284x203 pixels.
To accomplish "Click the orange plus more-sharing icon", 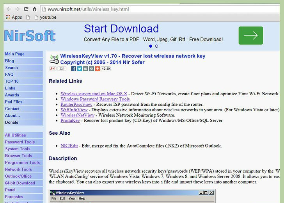I will [x=98, y=69].
